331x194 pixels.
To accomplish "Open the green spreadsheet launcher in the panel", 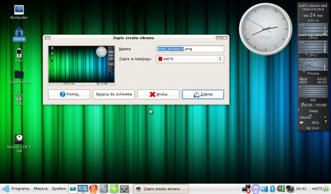I will click(114, 189).
